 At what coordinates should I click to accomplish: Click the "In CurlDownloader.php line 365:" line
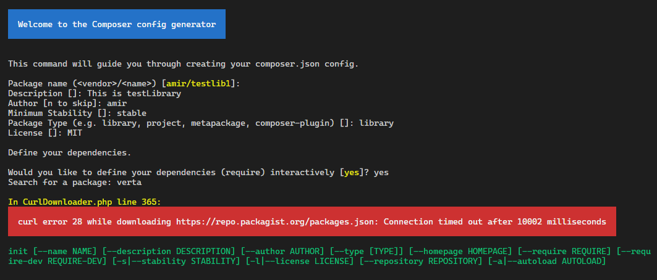point(84,202)
